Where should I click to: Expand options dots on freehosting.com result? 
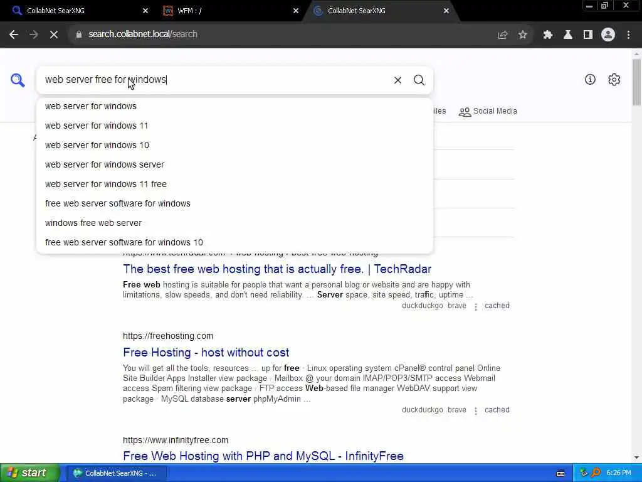(475, 410)
